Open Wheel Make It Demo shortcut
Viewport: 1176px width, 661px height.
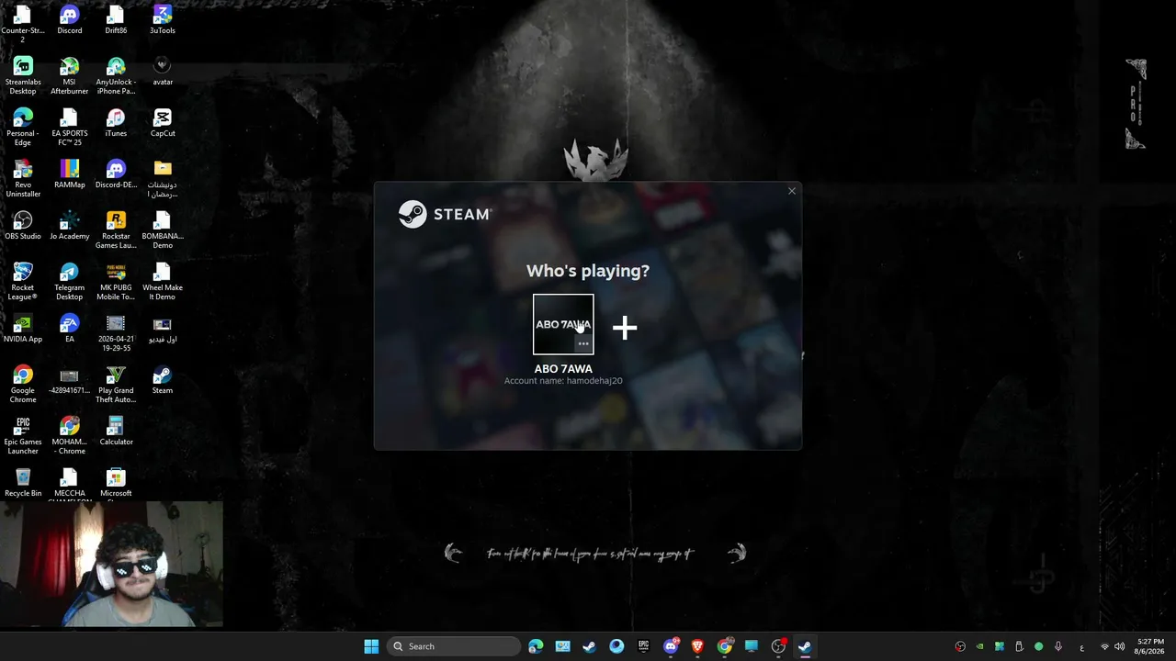[163, 282]
